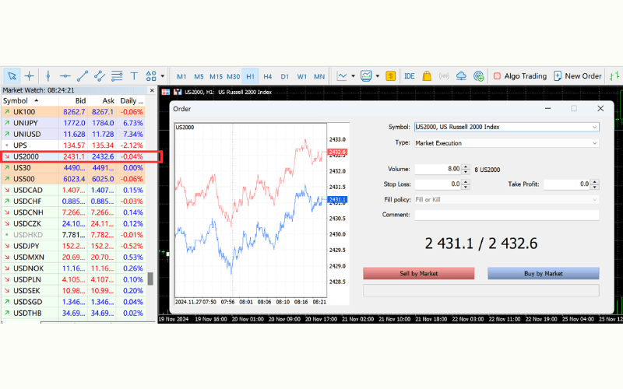The image size is (623, 389).
Task: Expand the chart type dropdown arrow
Action: (x=353, y=75)
